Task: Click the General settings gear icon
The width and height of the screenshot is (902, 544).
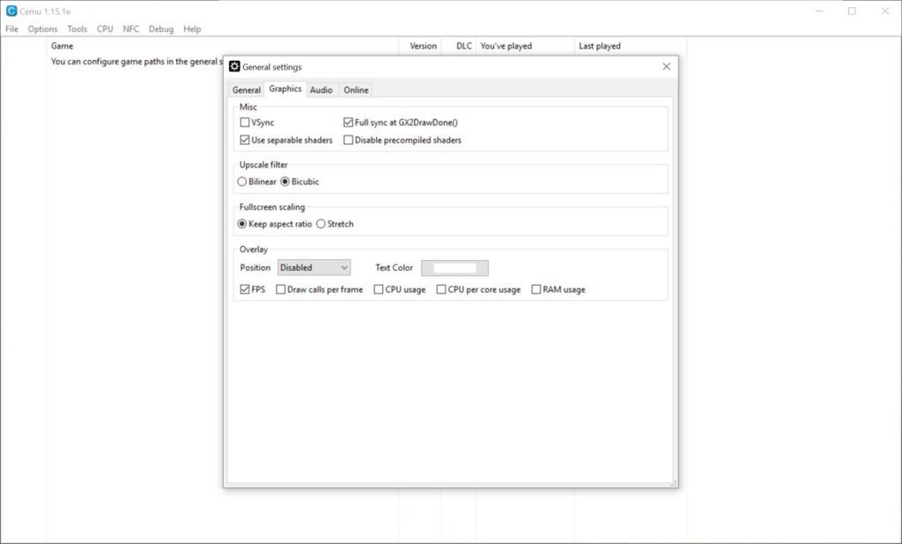Action: click(x=234, y=66)
